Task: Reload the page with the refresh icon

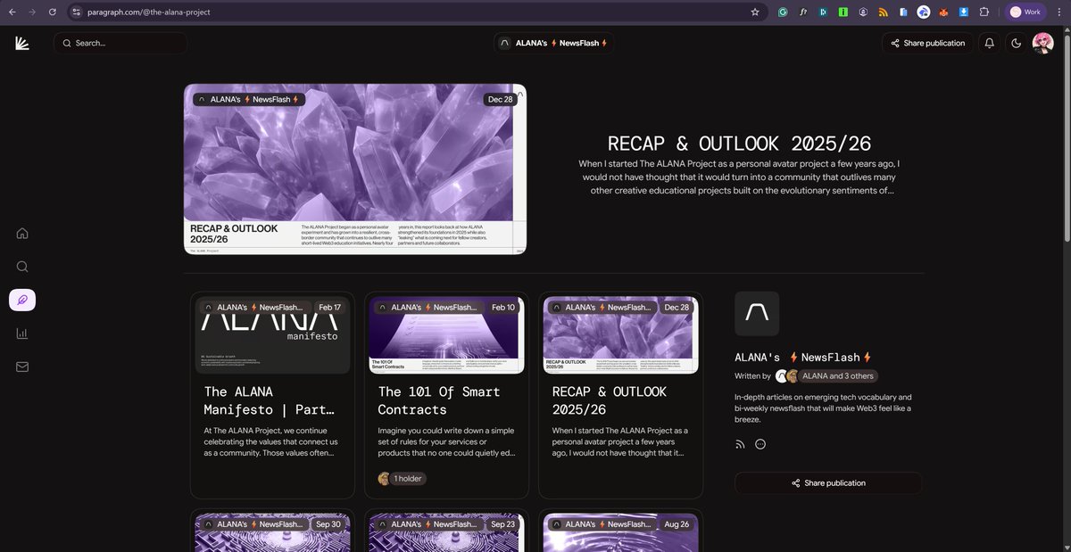Action: (53, 12)
